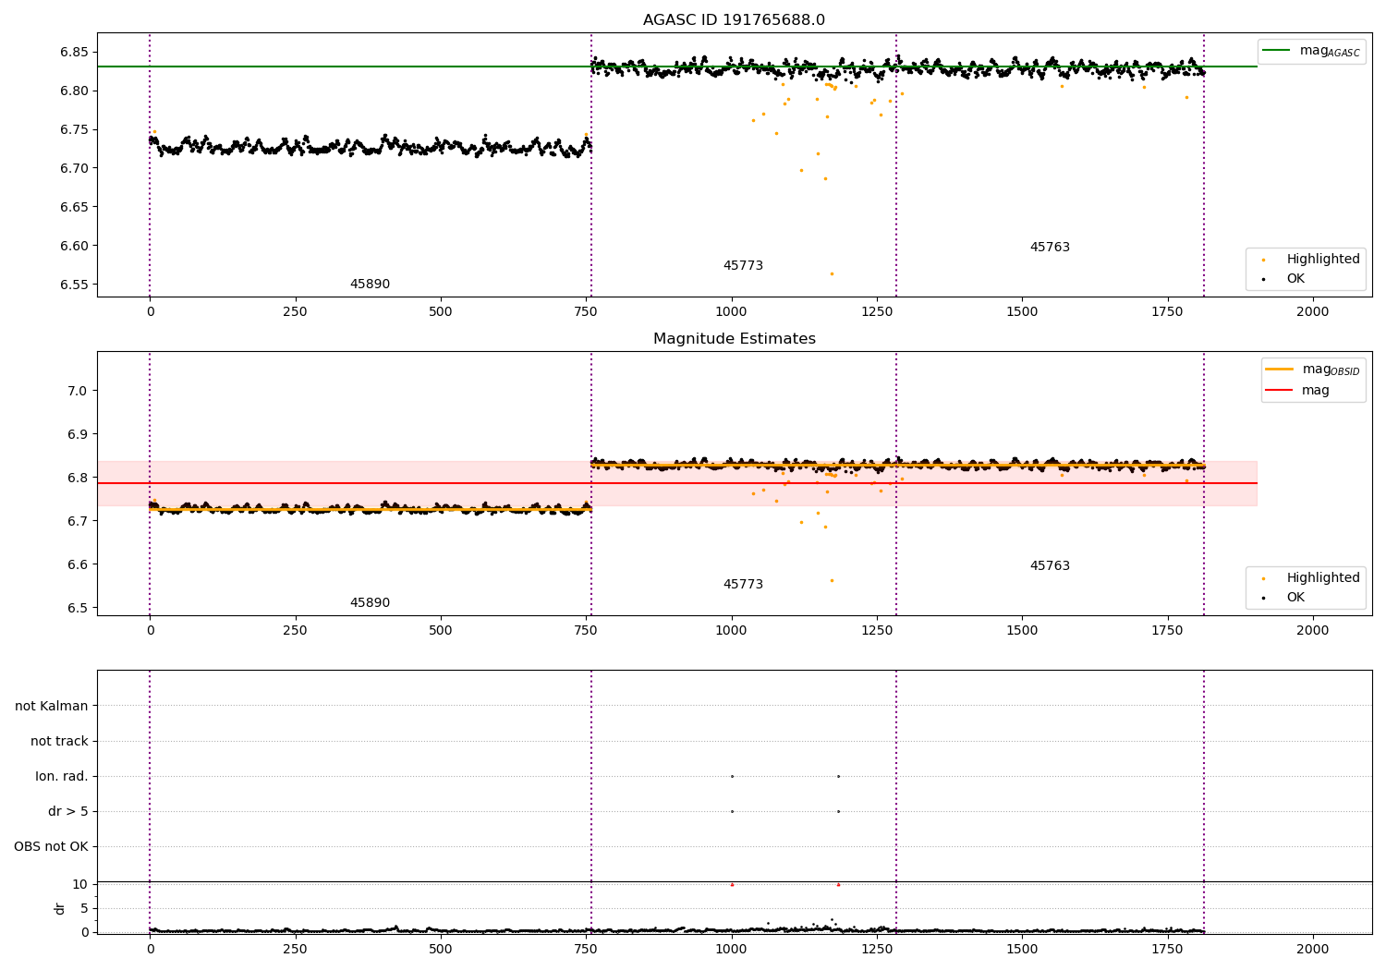Click the 1500 x-tick under the bottom plot
Viewport: 1386px width, 970px height.
(x=1022, y=949)
